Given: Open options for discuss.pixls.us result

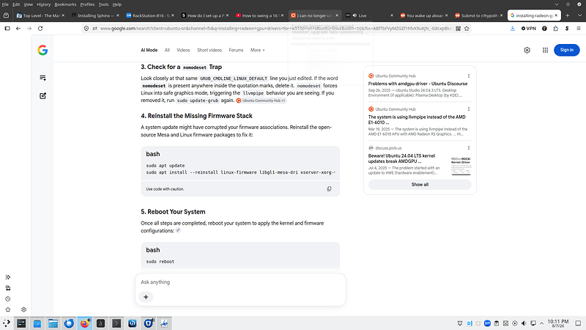Looking at the screenshot, I should coord(469,148).
